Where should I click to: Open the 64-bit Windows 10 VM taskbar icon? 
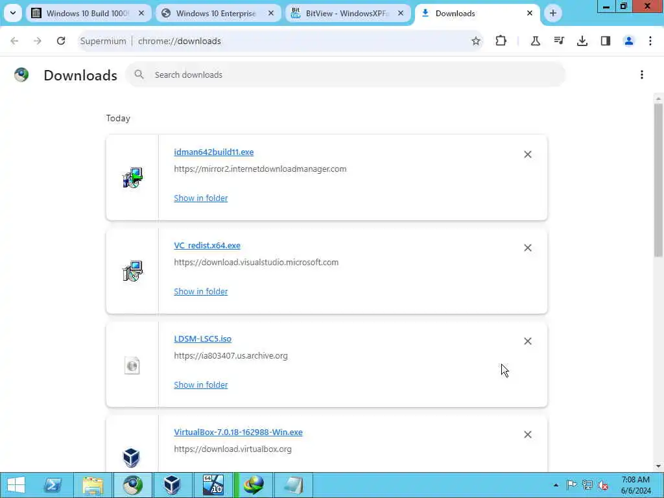pos(213,485)
